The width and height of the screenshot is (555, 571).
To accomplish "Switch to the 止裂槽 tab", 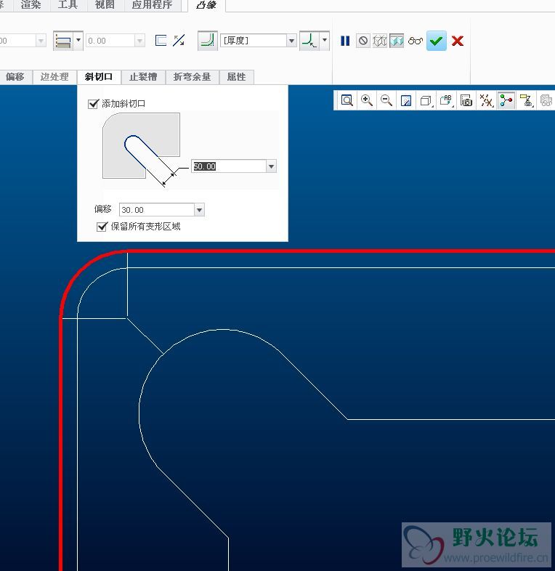I will [x=144, y=77].
